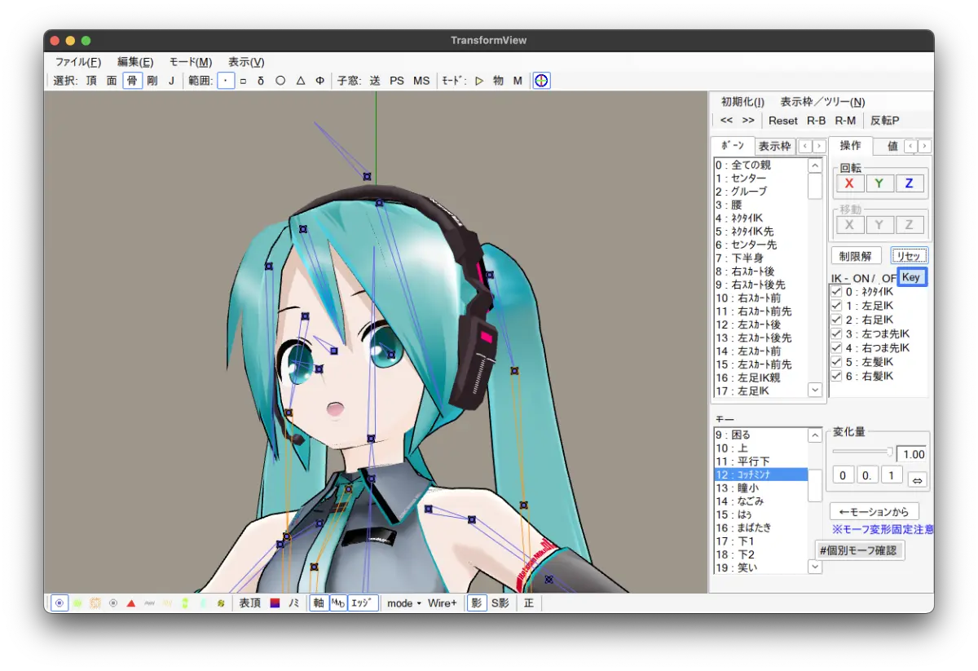Switch to the 表示枠 tab

pyautogui.click(x=774, y=146)
